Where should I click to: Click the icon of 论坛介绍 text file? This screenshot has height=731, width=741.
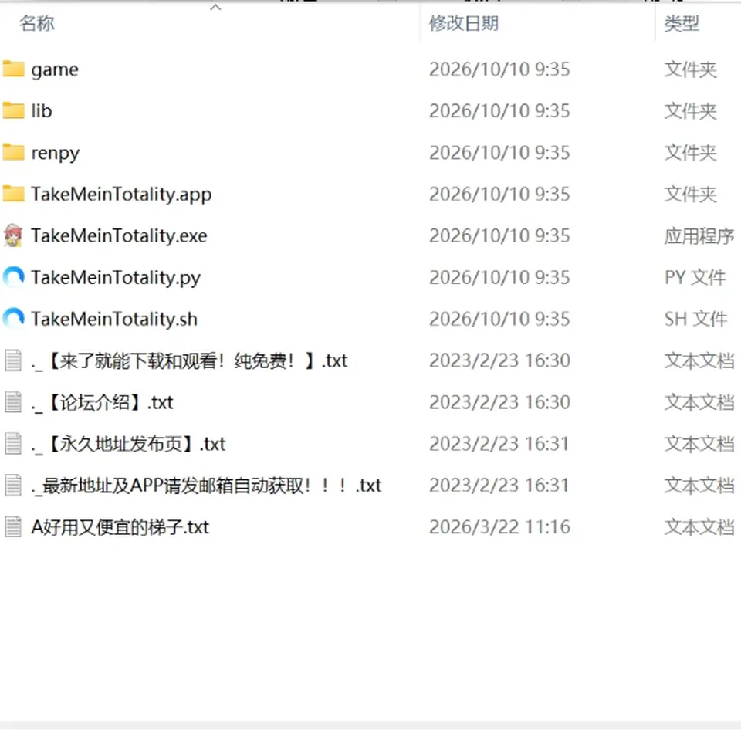coord(13,402)
